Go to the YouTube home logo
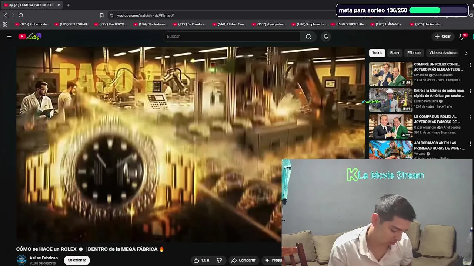Screen dimensions: 474x266 tap(30, 36)
